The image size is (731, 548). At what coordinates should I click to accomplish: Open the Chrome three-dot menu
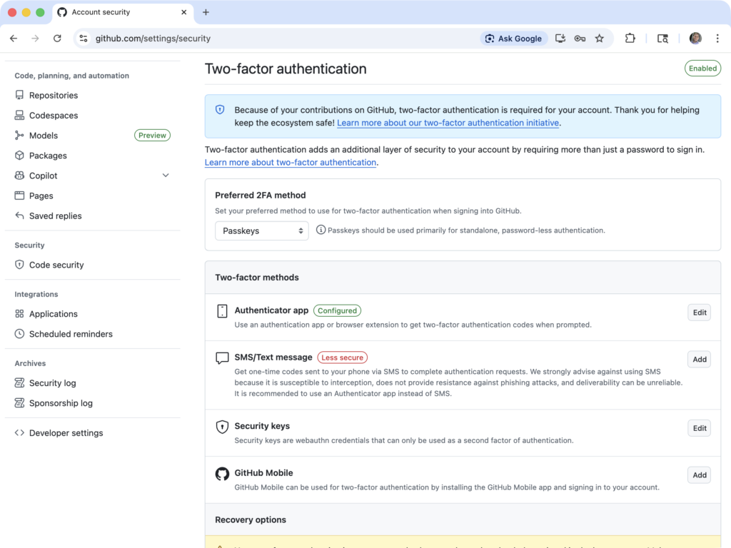pyautogui.click(x=718, y=39)
